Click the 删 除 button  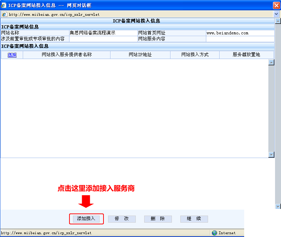pyautogui.click(x=158, y=219)
